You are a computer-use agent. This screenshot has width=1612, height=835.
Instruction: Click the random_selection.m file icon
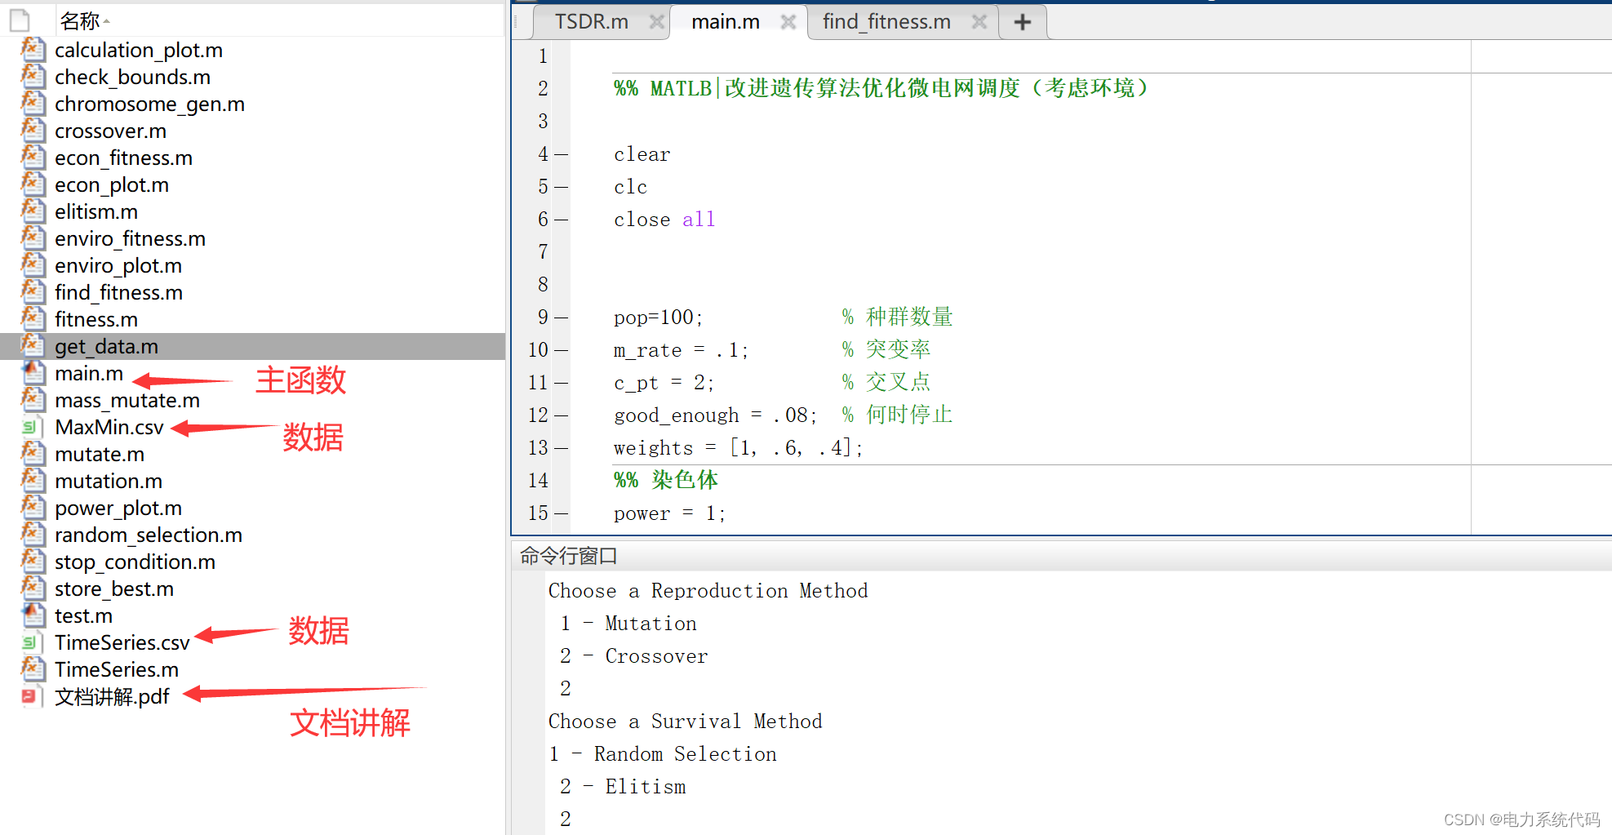tap(33, 535)
